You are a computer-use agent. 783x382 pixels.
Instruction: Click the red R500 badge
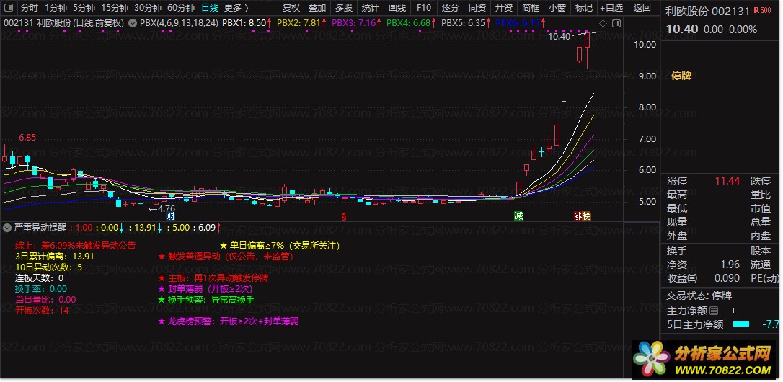pyautogui.click(x=763, y=11)
